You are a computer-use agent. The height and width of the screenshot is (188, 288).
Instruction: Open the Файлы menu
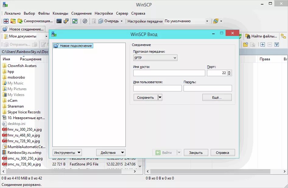(x=44, y=13)
